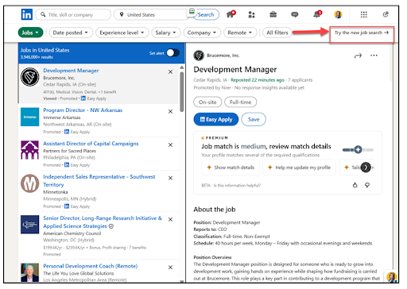Dismiss Personal Development Coach listing

click(170, 268)
